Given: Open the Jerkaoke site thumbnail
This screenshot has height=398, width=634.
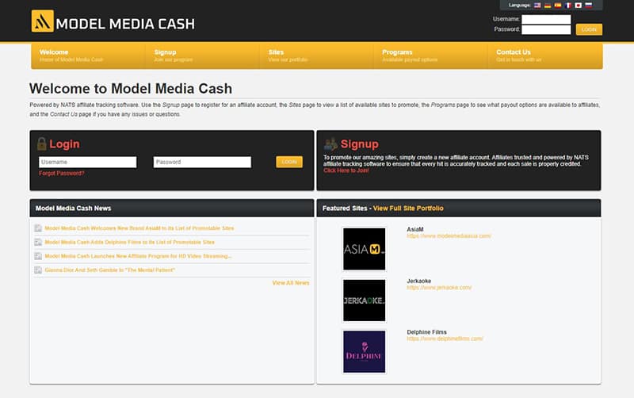Looking at the screenshot, I should [x=365, y=300].
